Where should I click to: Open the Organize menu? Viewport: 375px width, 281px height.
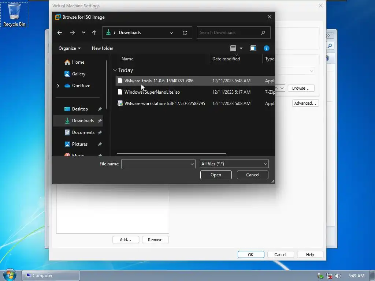69,48
